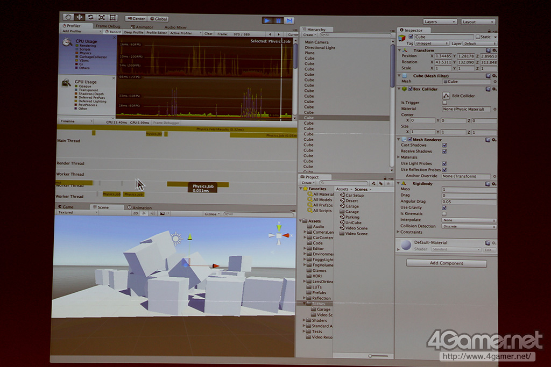Screen dimensions: 551x367
Task: Close the CPU Usage profiler module
Action: point(114,38)
